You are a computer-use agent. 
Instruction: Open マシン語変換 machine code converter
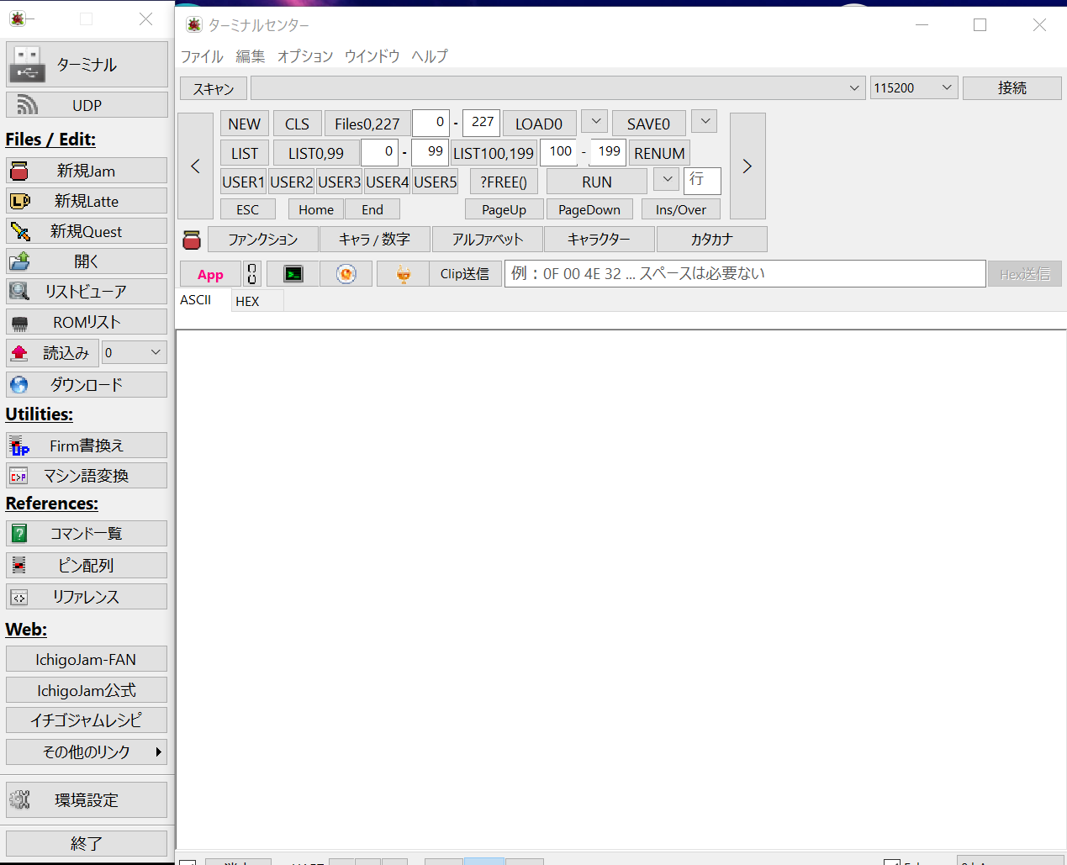point(87,475)
